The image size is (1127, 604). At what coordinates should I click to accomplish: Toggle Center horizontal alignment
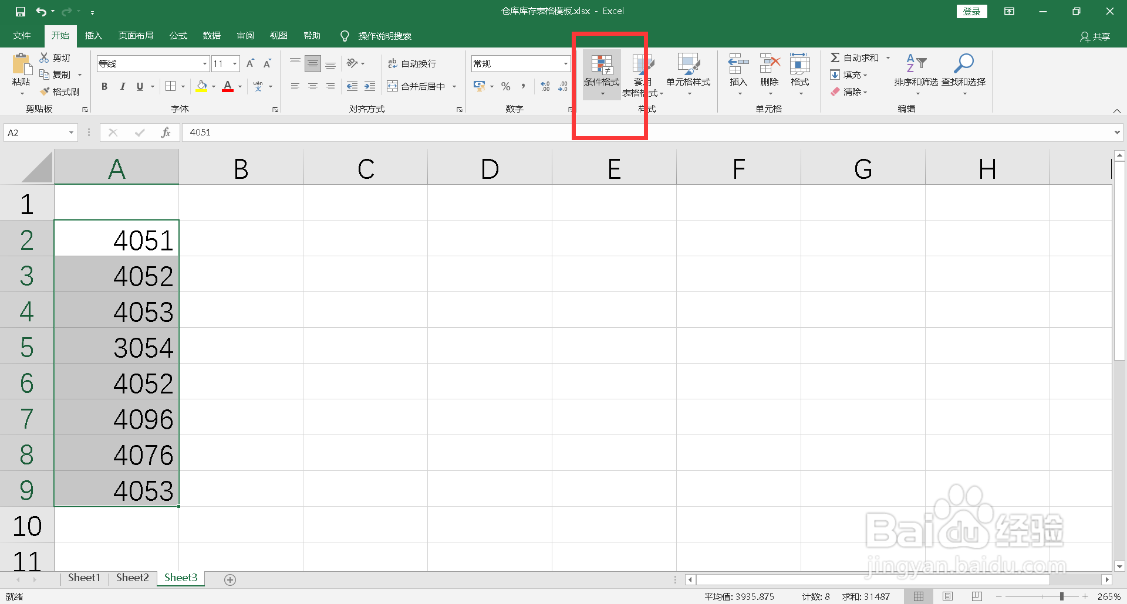coord(313,86)
